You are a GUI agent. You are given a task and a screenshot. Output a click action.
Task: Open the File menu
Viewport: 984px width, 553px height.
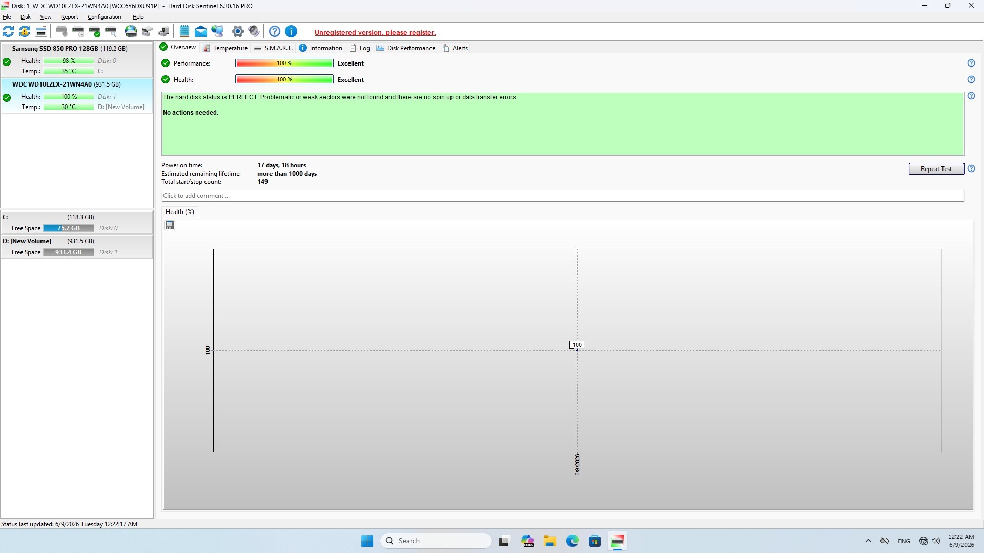pos(7,17)
